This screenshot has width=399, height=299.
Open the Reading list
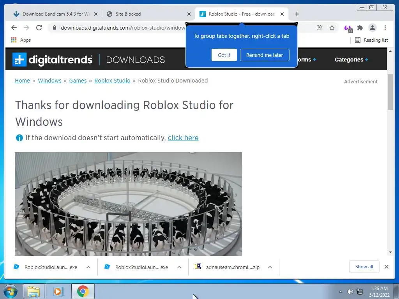[x=371, y=40]
